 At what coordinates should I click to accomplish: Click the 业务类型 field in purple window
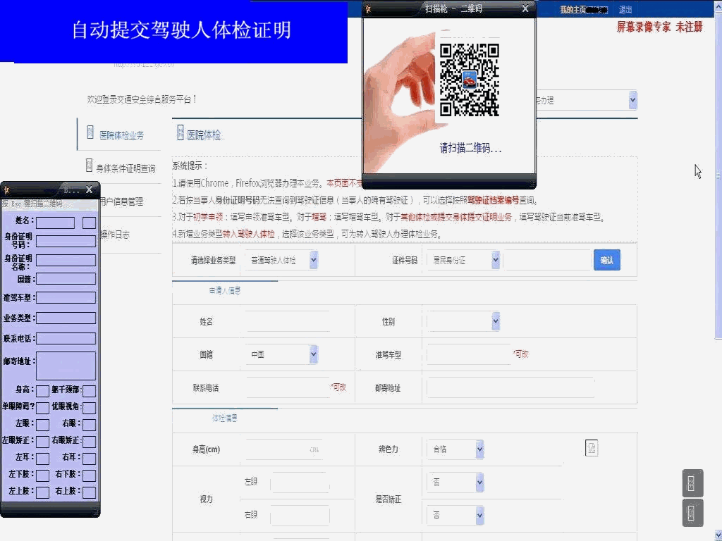pos(66,318)
